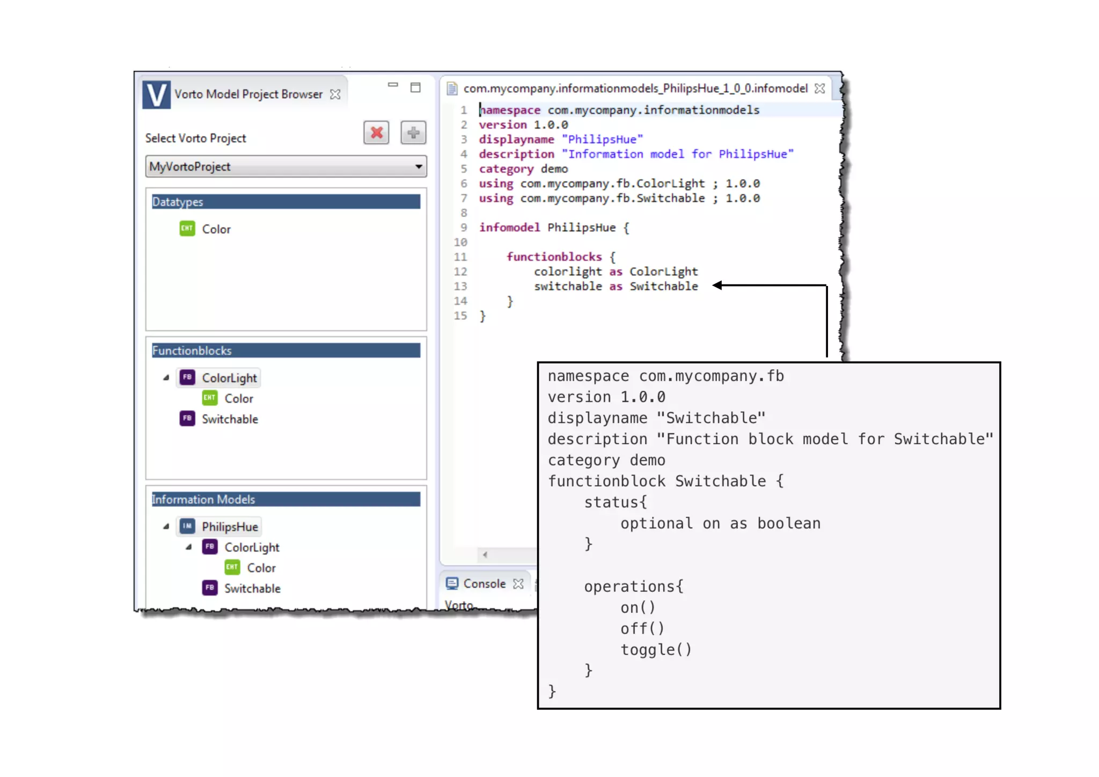Click the Color datatype icon under Datatypes
The height and width of the screenshot is (777, 1099).
[187, 229]
